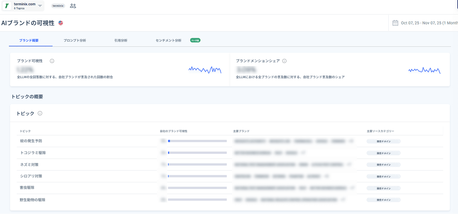
Task: Click the info icon beside ブランドメンションシェア
Action: click(284, 61)
